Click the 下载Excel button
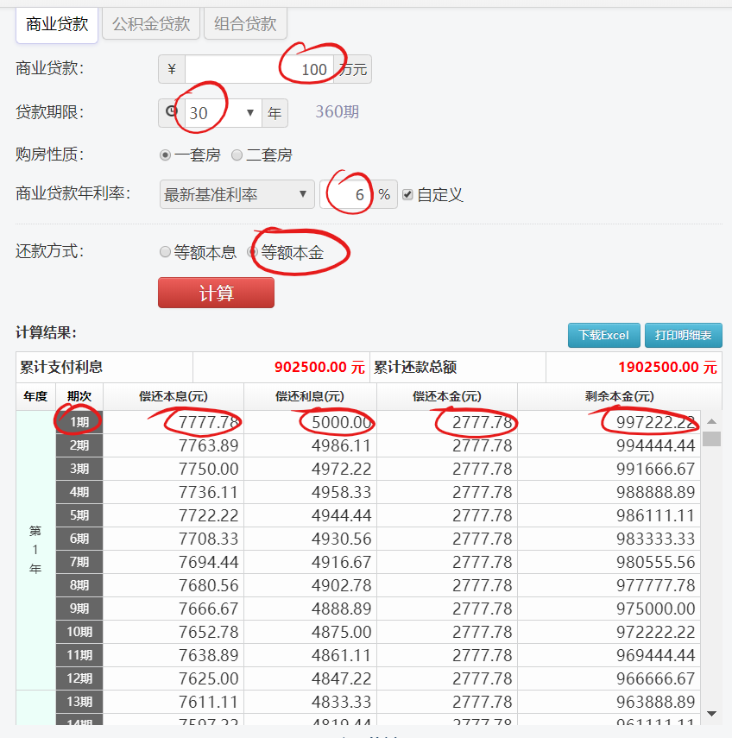The width and height of the screenshot is (732, 738). (x=604, y=335)
